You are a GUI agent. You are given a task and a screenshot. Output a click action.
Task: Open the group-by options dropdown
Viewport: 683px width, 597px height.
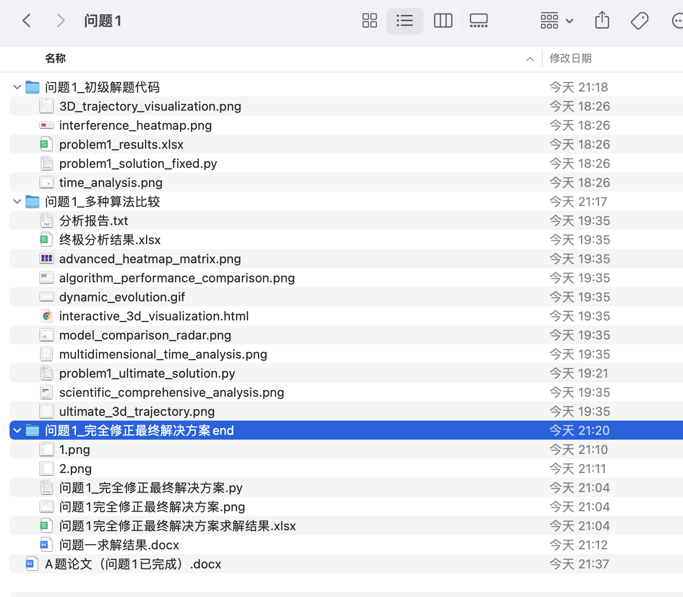click(x=557, y=21)
